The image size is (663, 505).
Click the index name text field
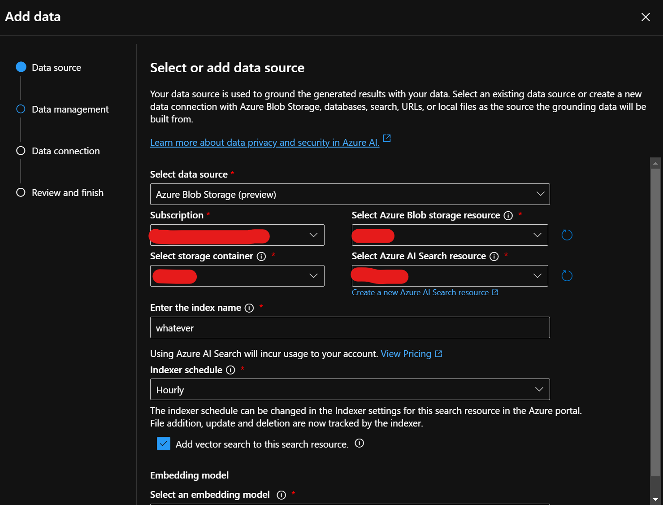click(350, 328)
